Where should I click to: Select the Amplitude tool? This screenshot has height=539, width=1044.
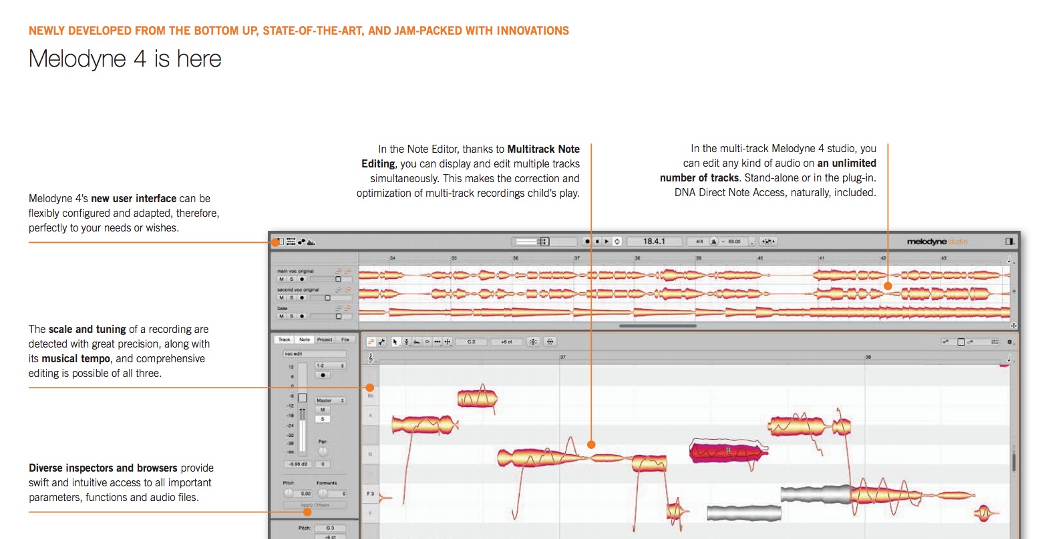pyautogui.click(x=427, y=342)
